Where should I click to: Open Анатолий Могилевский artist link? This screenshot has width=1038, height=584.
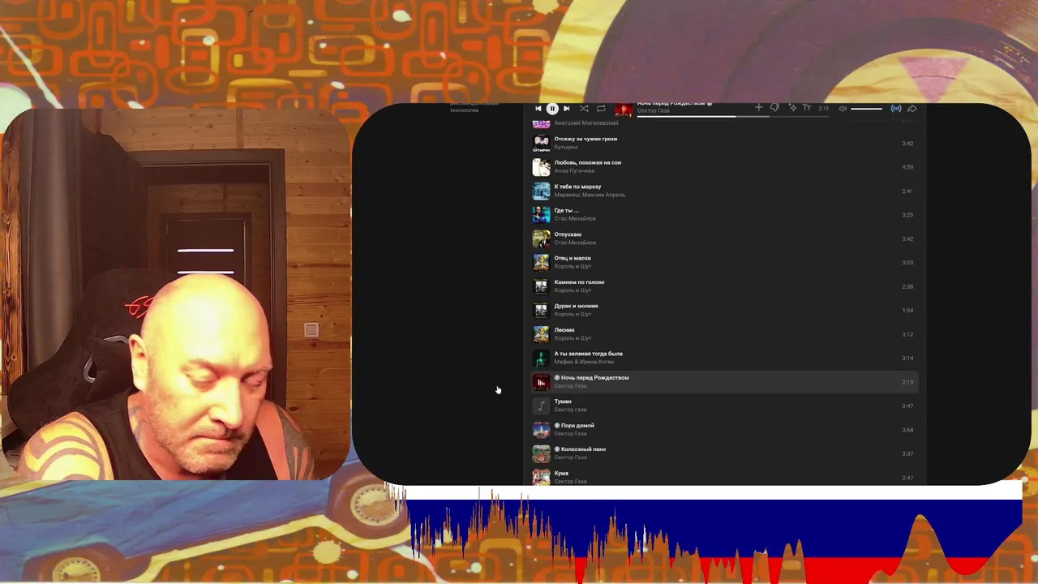tap(586, 123)
